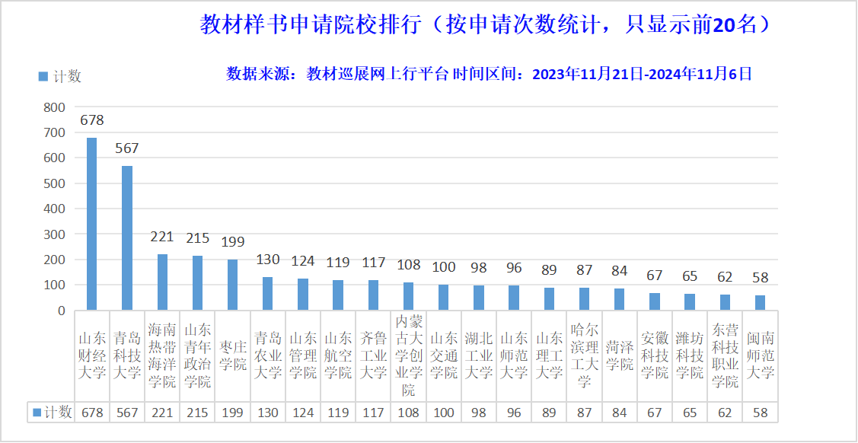The height and width of the screenshot is (443, 858).
Task: Click the 菏泽学院 category label
Action: tap(619, 355)
